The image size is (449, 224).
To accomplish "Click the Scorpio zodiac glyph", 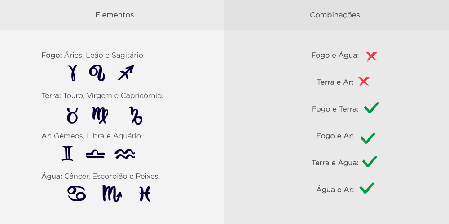I will [x=112, y=194].
